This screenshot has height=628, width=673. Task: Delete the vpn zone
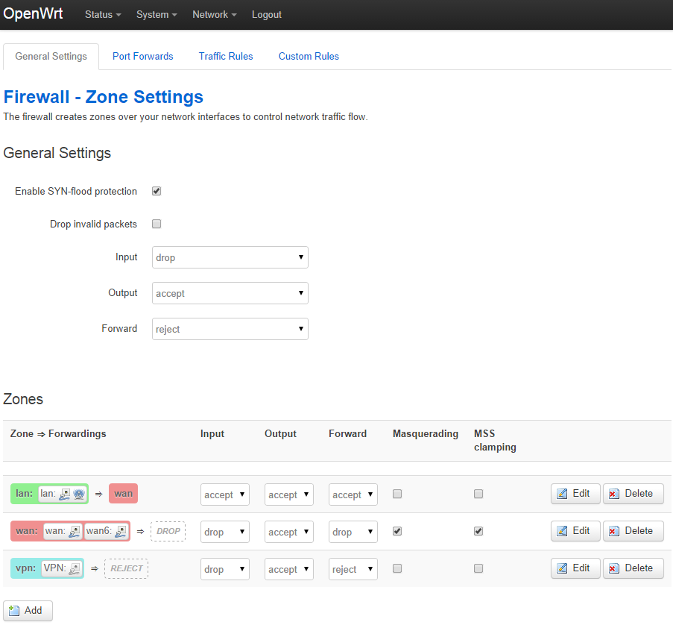tap(633, 568)
